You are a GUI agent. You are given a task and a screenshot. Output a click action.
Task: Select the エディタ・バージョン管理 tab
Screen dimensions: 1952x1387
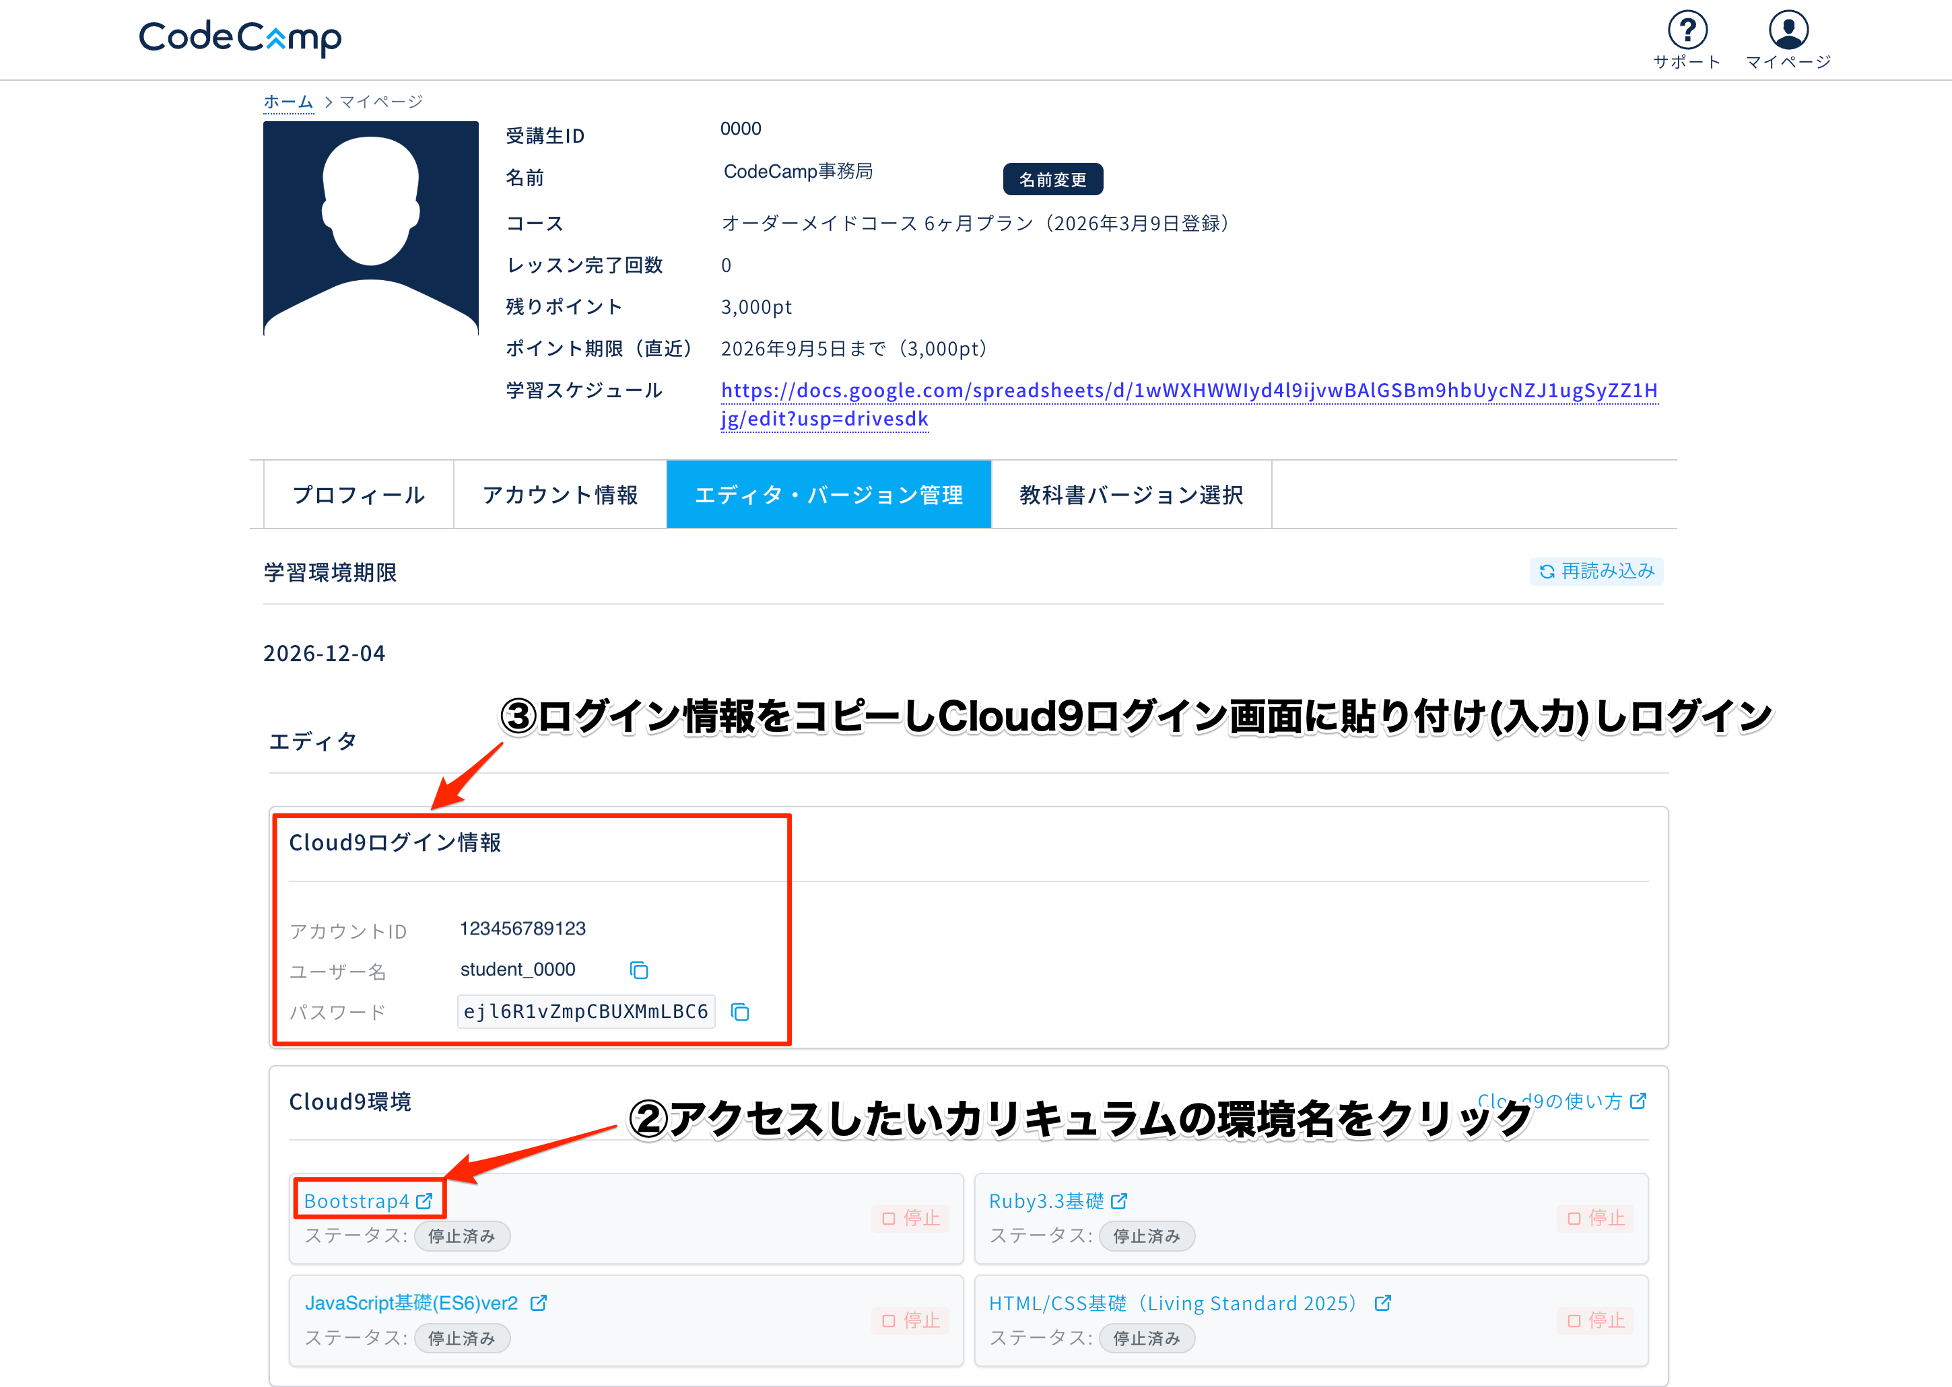[829, 494]
